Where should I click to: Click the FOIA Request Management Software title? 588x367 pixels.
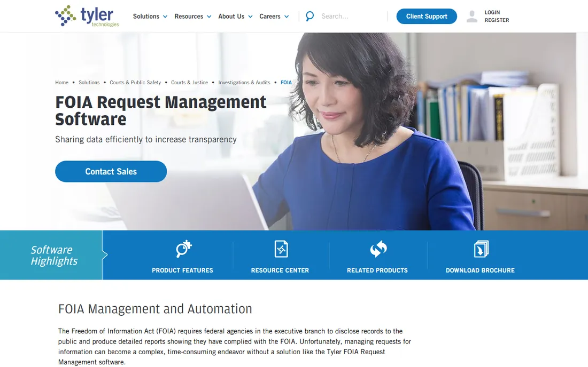(x=160, y=110)
